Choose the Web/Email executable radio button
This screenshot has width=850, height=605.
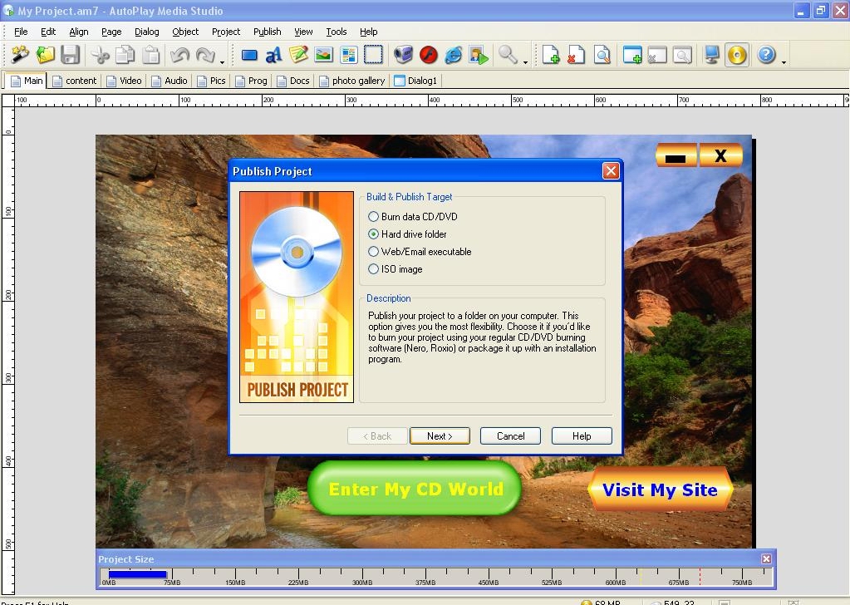coord(374,252)
